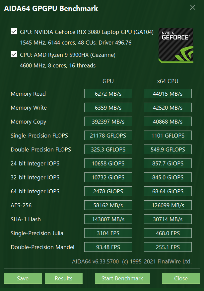Close the window with the X
The image size is (204, 291).
coord(192,7)
